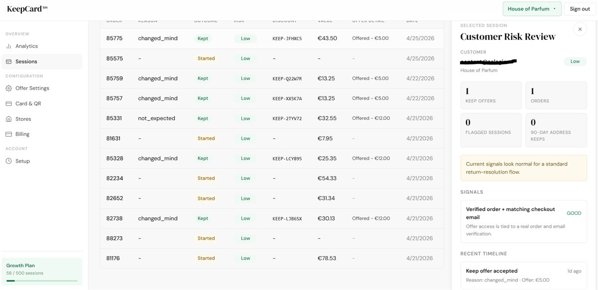Select session row for order 81176

coord(272,258)
